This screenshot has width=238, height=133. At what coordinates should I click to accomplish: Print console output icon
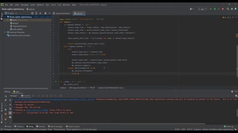click(10, 117)
